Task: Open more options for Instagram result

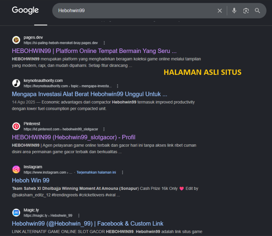Action: tap(123, 172)
